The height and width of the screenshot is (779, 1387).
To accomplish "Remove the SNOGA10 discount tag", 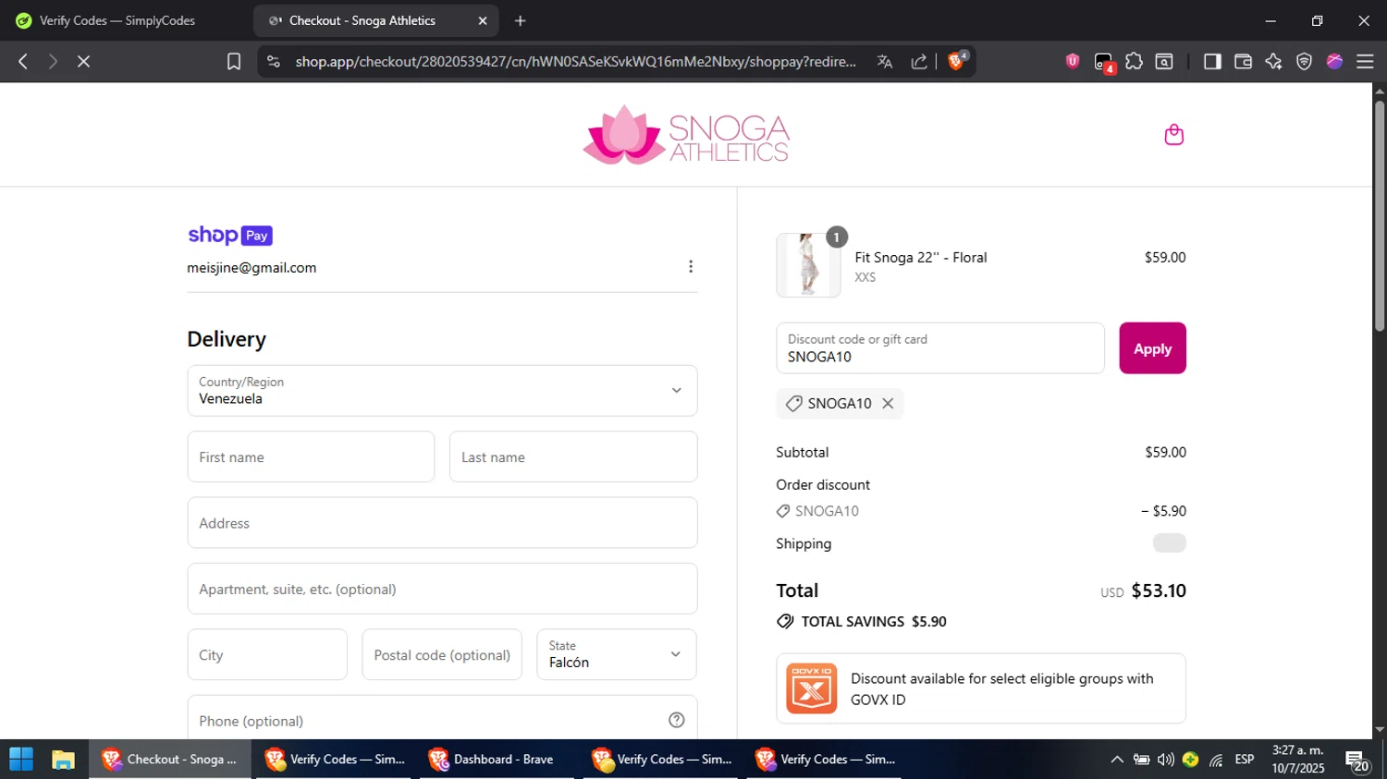I will (888, 403).
